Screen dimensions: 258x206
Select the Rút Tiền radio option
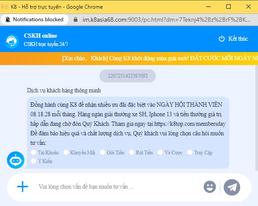[132, 152]
